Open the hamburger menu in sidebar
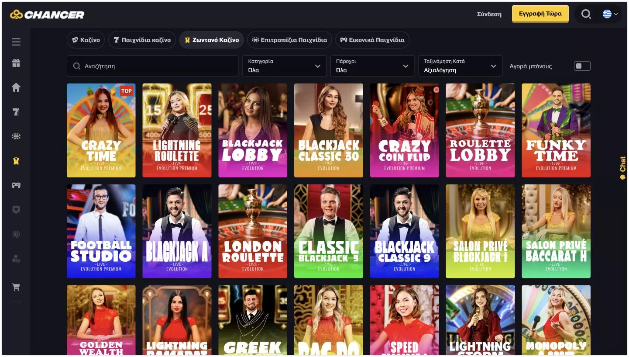This screenshot has width=629, height=357. click(16, 42)
